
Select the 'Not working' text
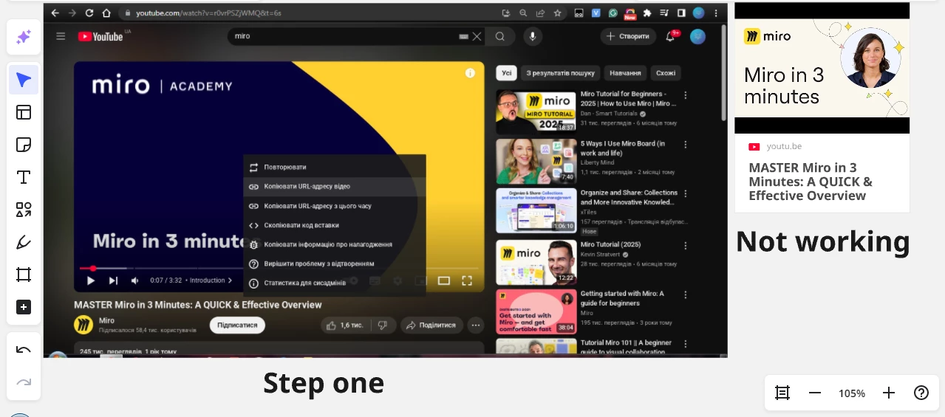coord(822,241)
